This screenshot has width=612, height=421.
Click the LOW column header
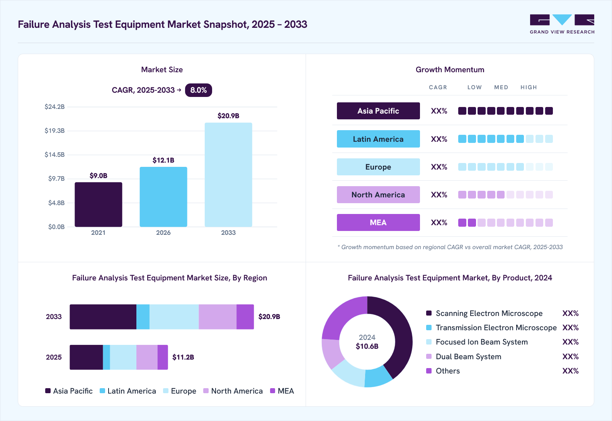click(x=474, y=87)
